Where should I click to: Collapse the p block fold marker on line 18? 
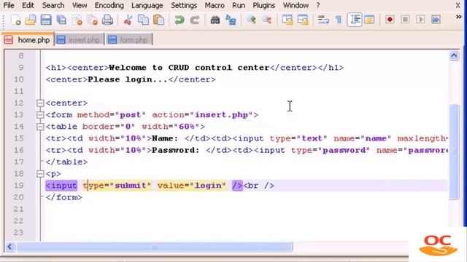40,174
